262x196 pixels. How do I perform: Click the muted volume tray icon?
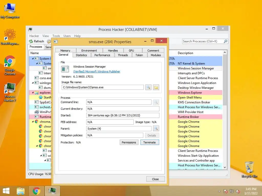click(x=238, y=191)
